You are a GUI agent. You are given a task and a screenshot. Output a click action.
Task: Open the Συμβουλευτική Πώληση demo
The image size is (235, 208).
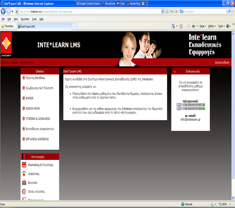39,88
